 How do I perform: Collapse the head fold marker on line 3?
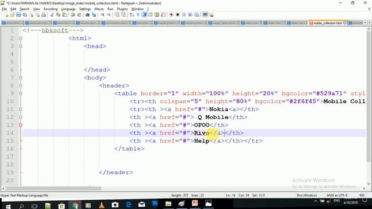pos(20,46)
